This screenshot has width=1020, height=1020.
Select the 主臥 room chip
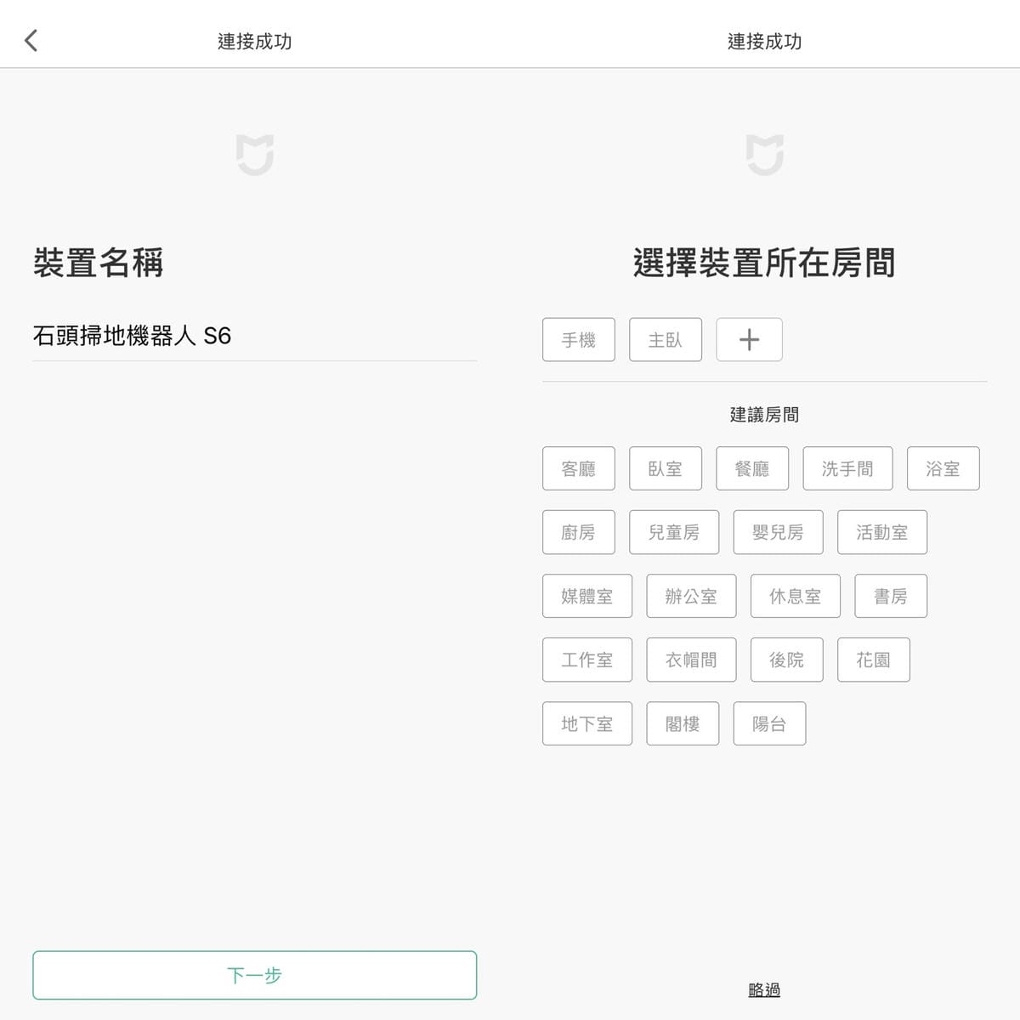(x=665, y=340)
